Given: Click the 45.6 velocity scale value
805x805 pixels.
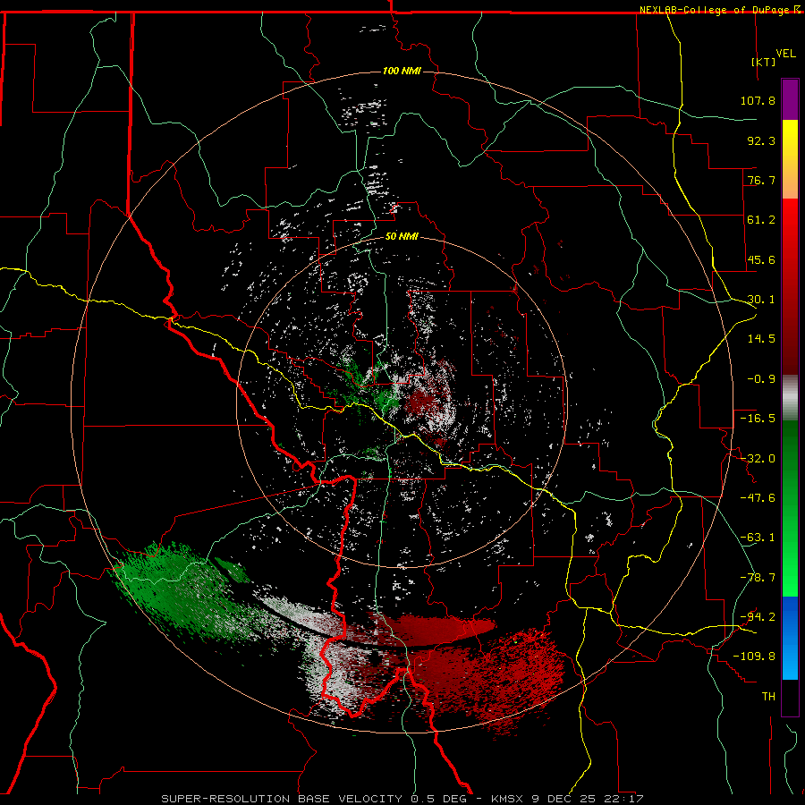Looking at the screenshot, I should click(761, 259).
